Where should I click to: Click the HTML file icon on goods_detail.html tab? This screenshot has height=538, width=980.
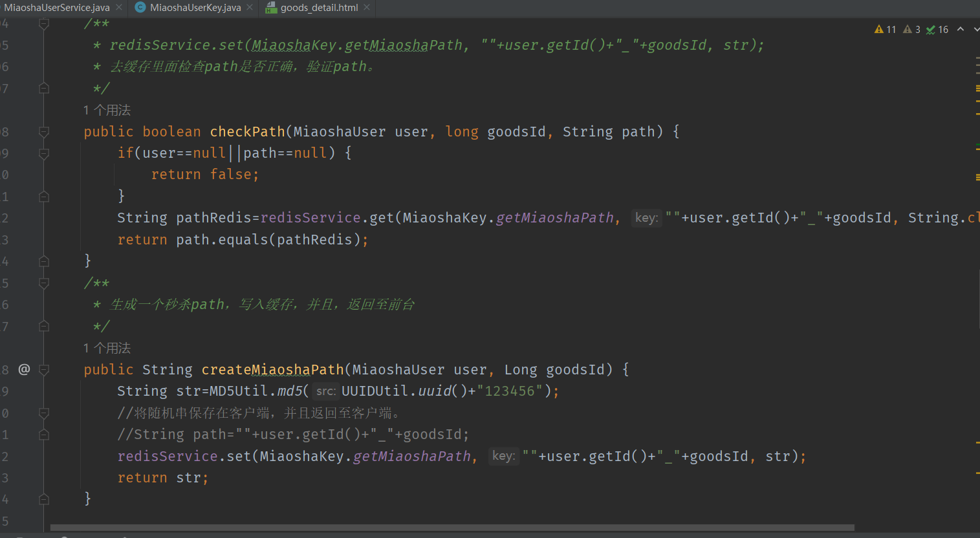[271, 8]
